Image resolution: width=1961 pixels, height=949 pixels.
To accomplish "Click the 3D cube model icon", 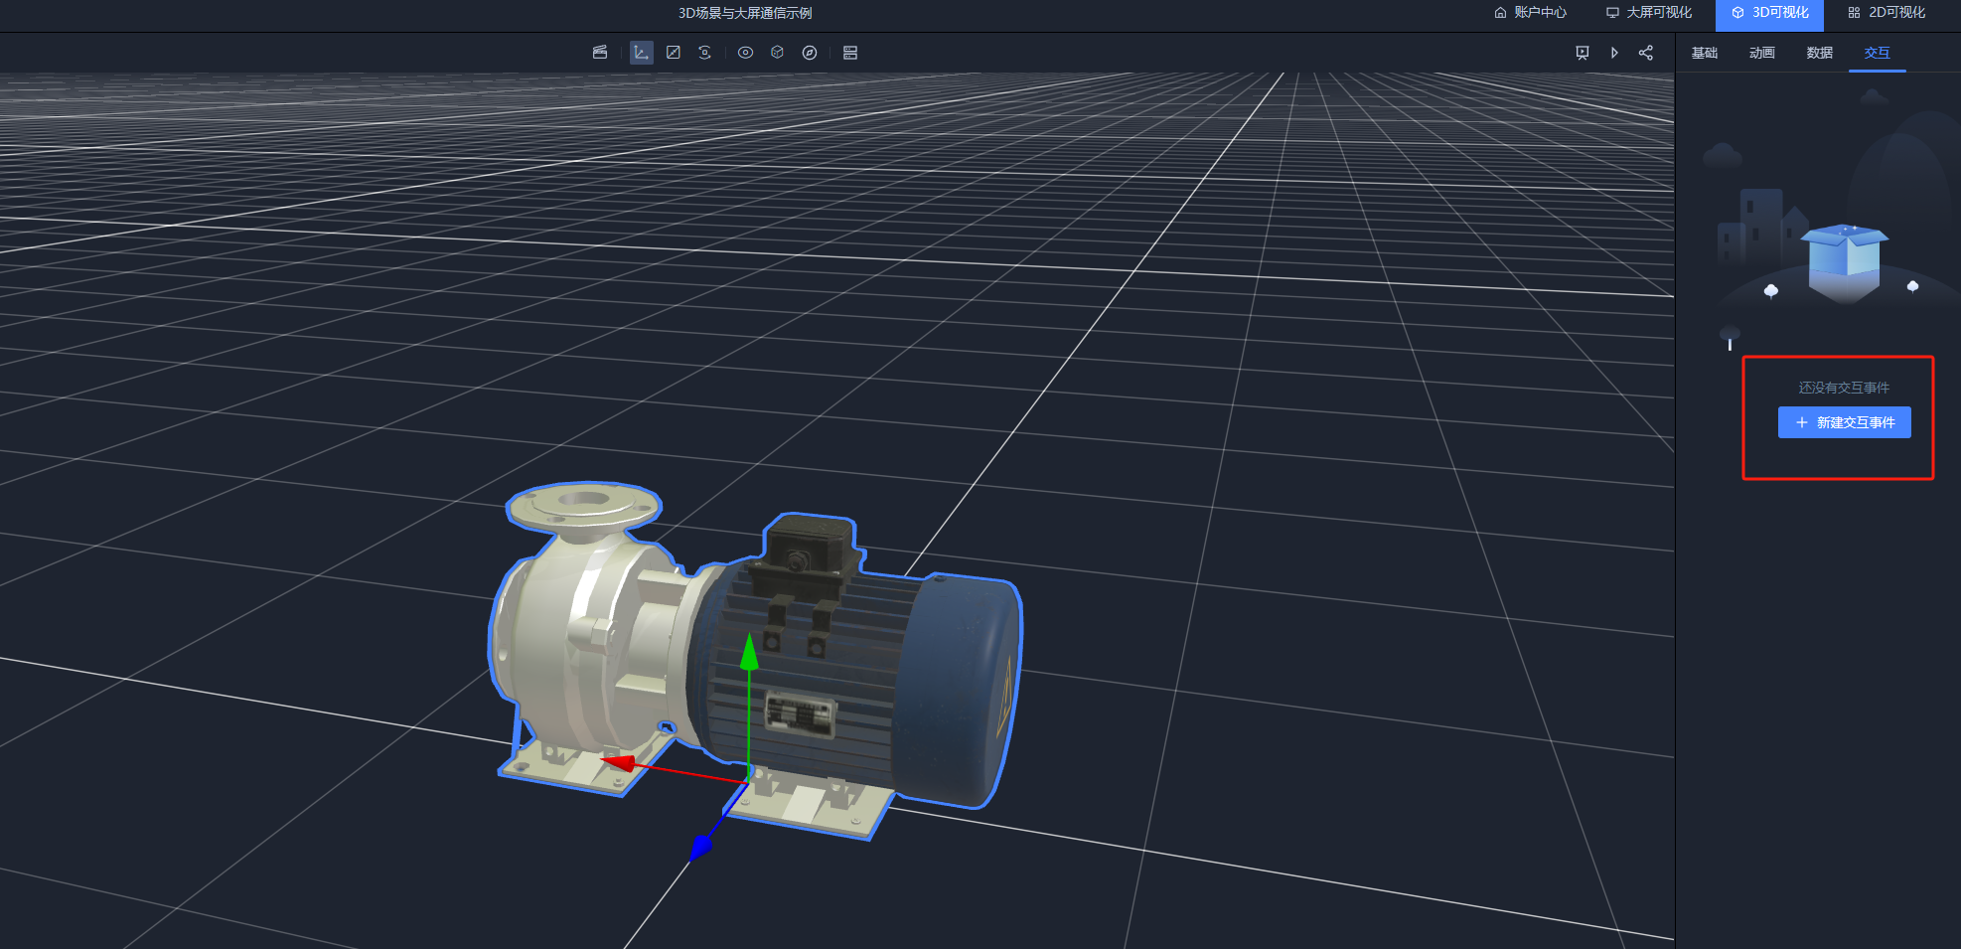I will tap(778, 53).
